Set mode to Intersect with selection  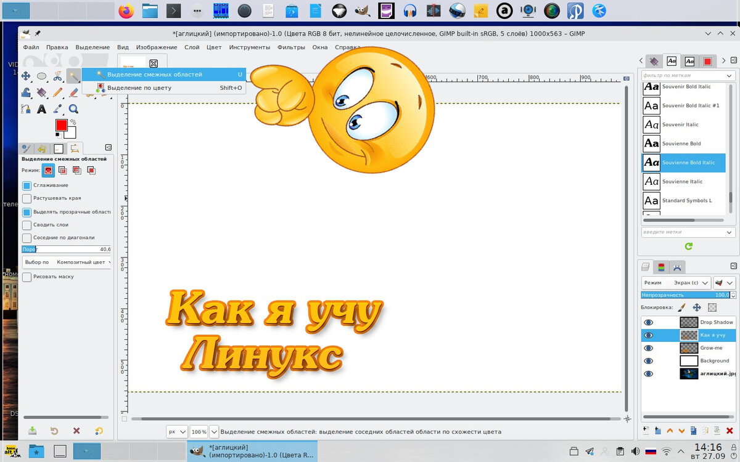91,170
